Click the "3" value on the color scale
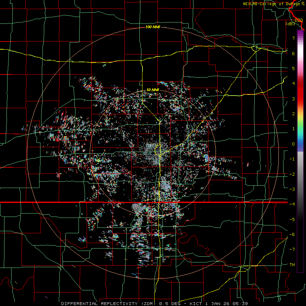Screen dimensions: 306x306 (x=293, y=99)
